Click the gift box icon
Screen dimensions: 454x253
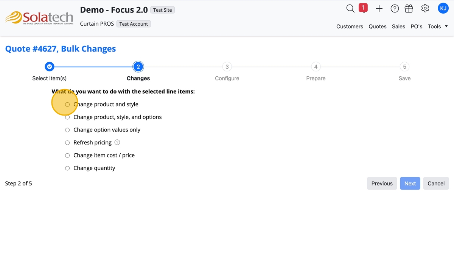pyautogui.click(x=409, y=8)
